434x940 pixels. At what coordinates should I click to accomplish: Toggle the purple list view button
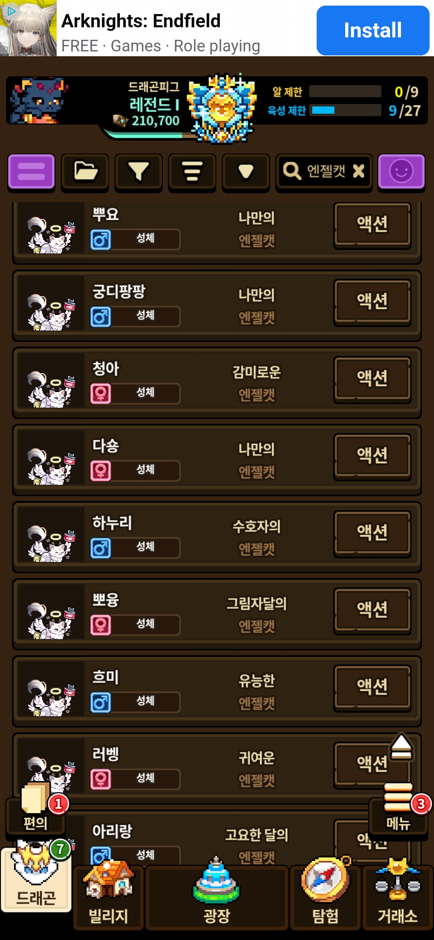[x=31, y=172]
